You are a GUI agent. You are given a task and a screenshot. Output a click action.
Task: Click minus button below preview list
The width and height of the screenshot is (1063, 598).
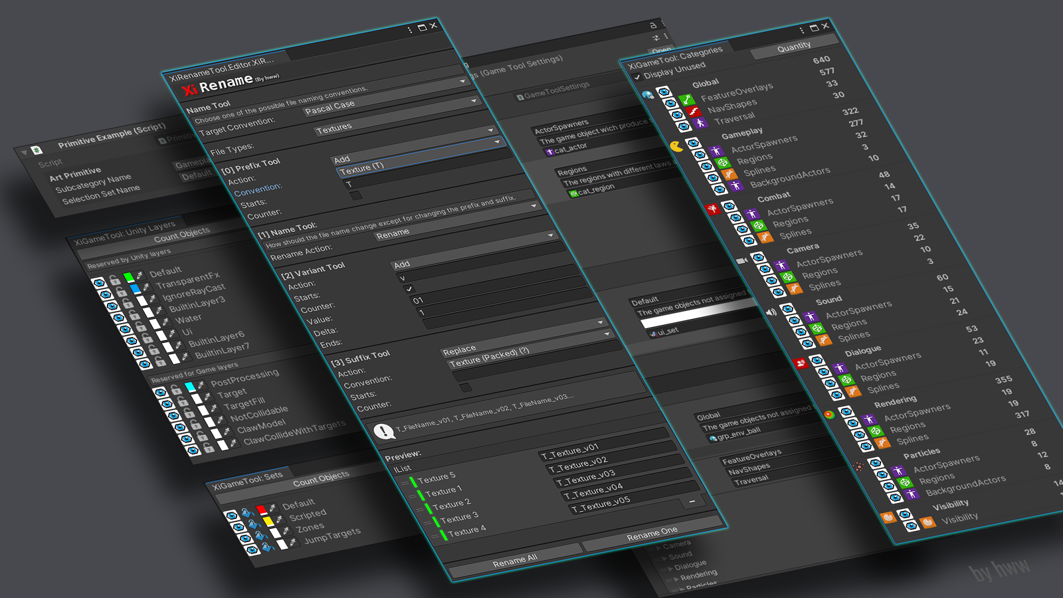pos(692,502)
